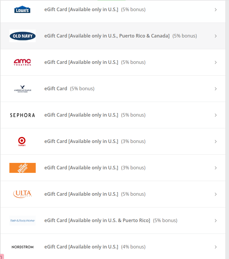Select Bath & Body Works eGift Card text

(x=97, y=221)
